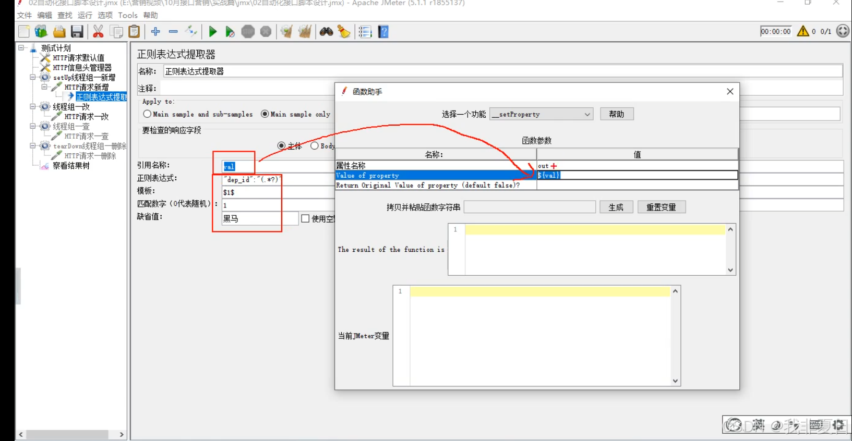Select HTTP信息头管理器 in the tree
Image resolution: width=852 pixels, height=441 pixels.
tap(82, 67)
